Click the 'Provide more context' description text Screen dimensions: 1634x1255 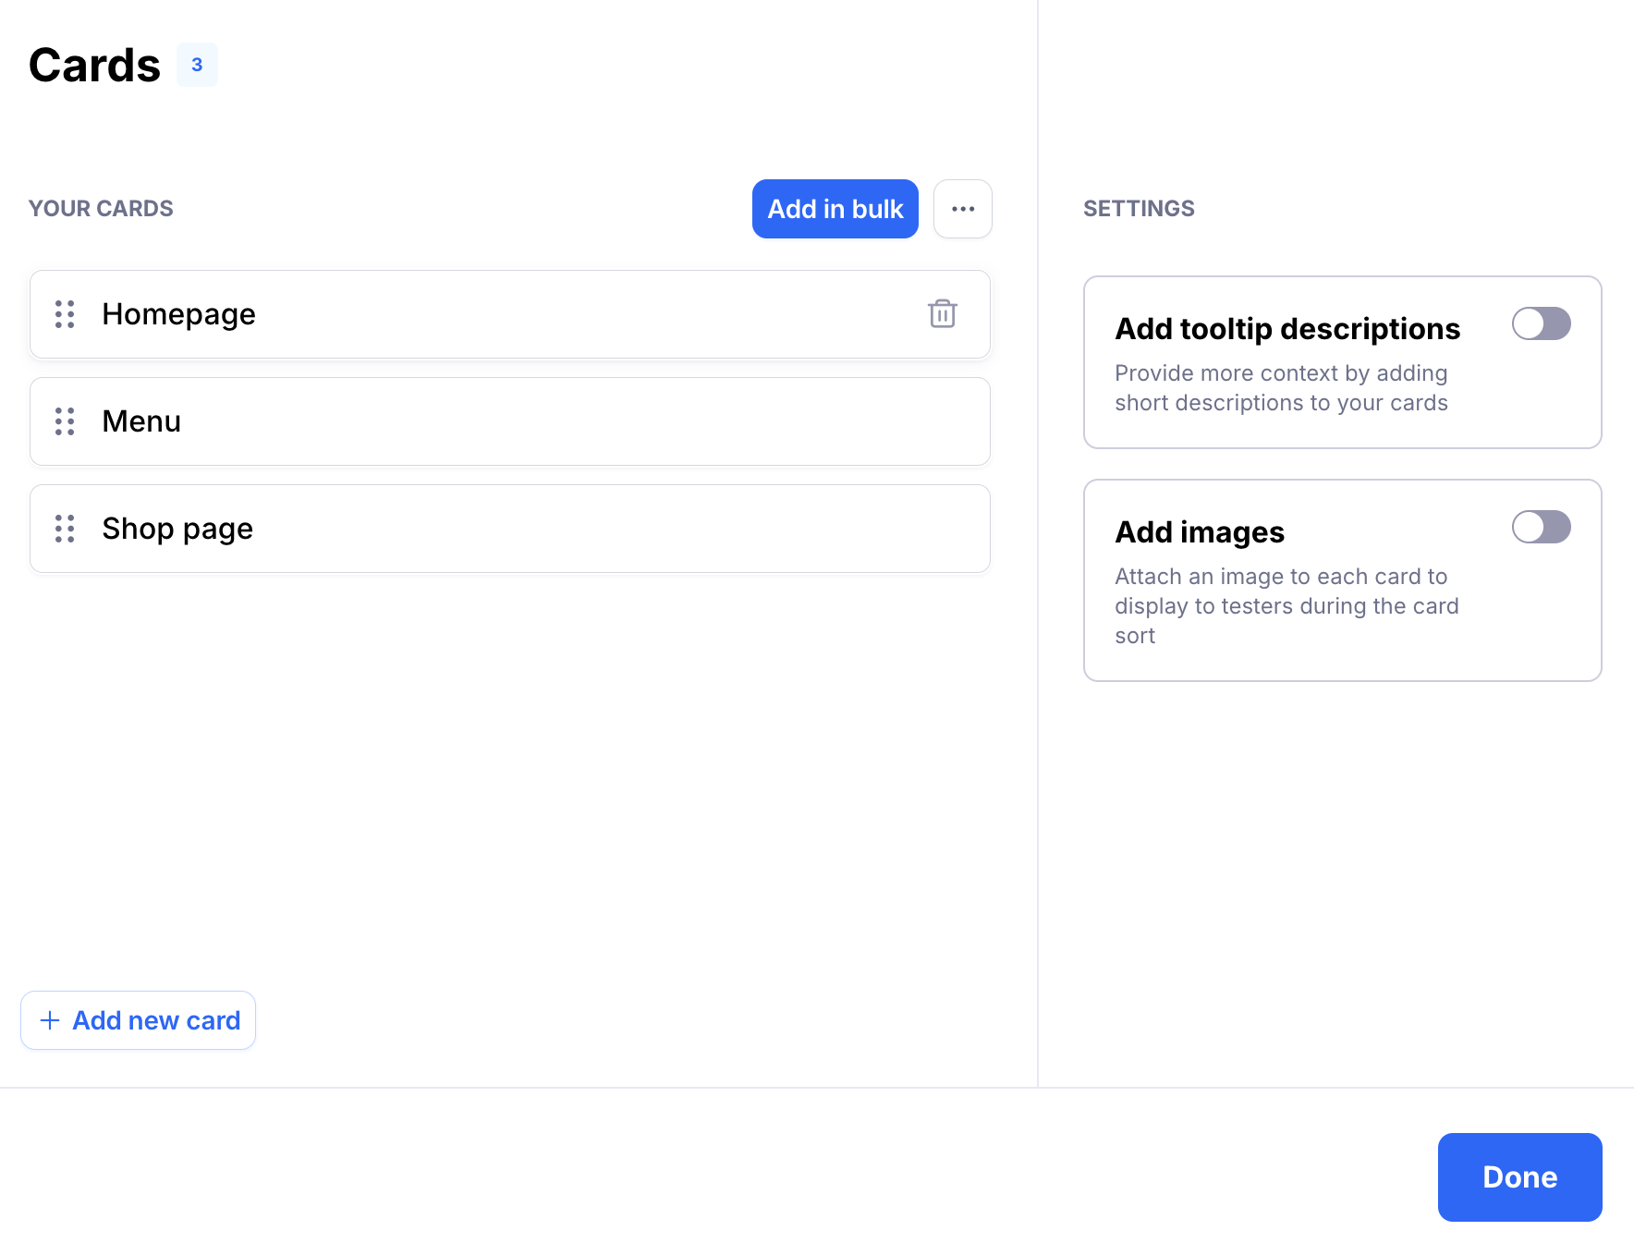(x=1281, y=388)
